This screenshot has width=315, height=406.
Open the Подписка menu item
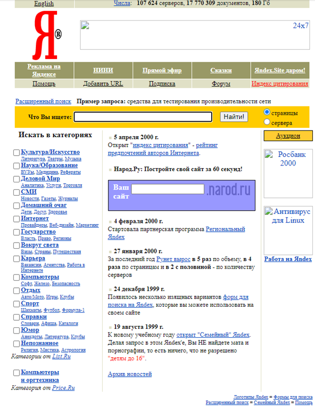pyautogui.click(x=162, y=84)
